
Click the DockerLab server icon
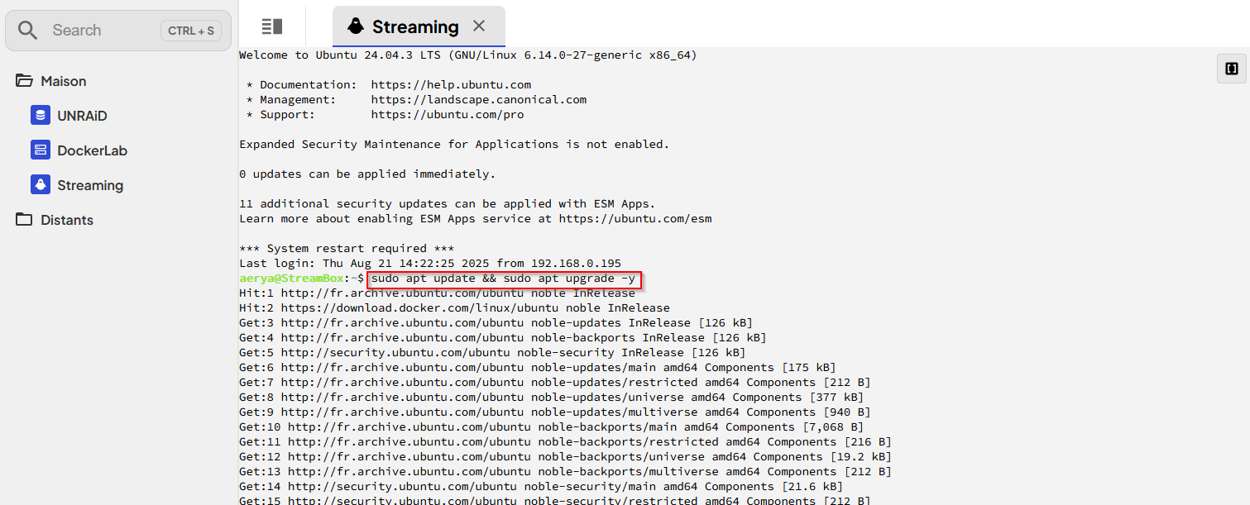[x=41, y=150]
